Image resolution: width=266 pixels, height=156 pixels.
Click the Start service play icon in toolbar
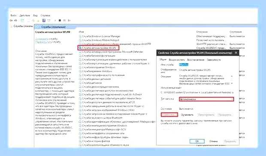55,21
